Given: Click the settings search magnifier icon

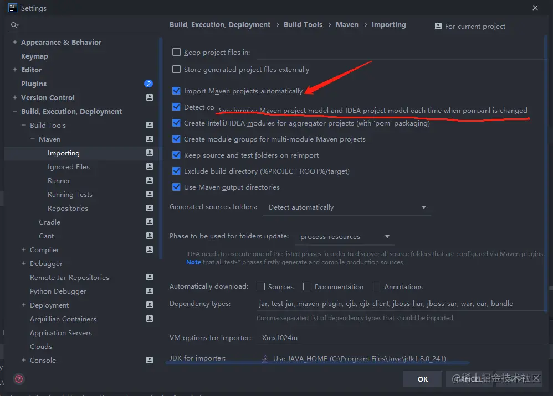Looking at the screenshot, I should (14, 25).
